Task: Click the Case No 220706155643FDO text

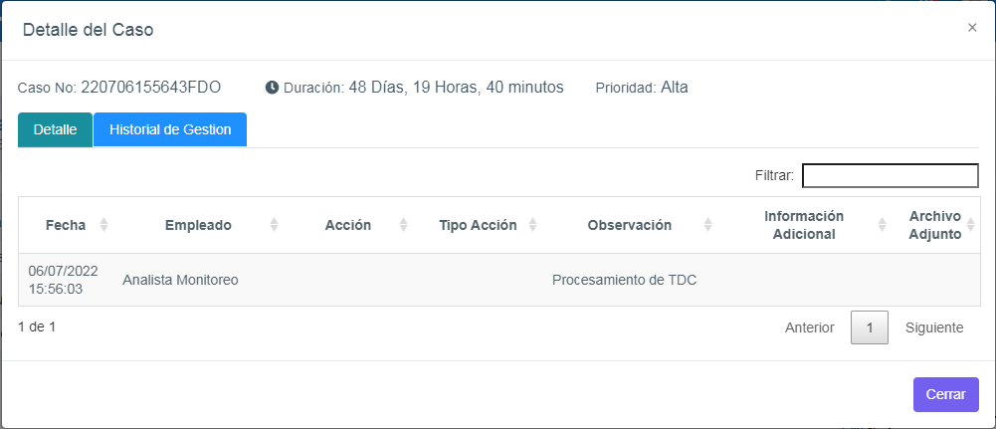Action: point(150,88)
